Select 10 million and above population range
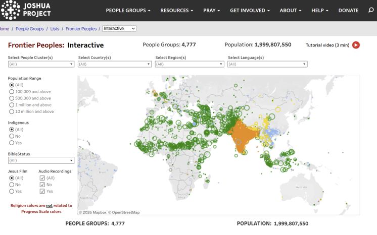 [12, 111]
